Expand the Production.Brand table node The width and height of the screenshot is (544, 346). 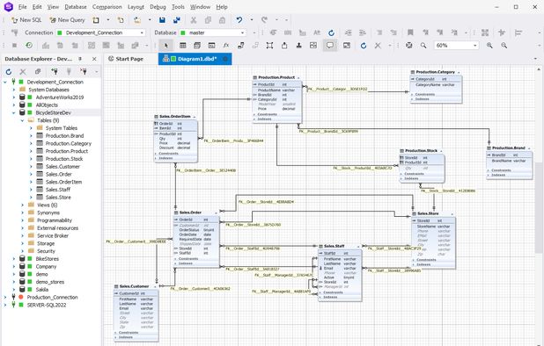[x=31, y=135]
